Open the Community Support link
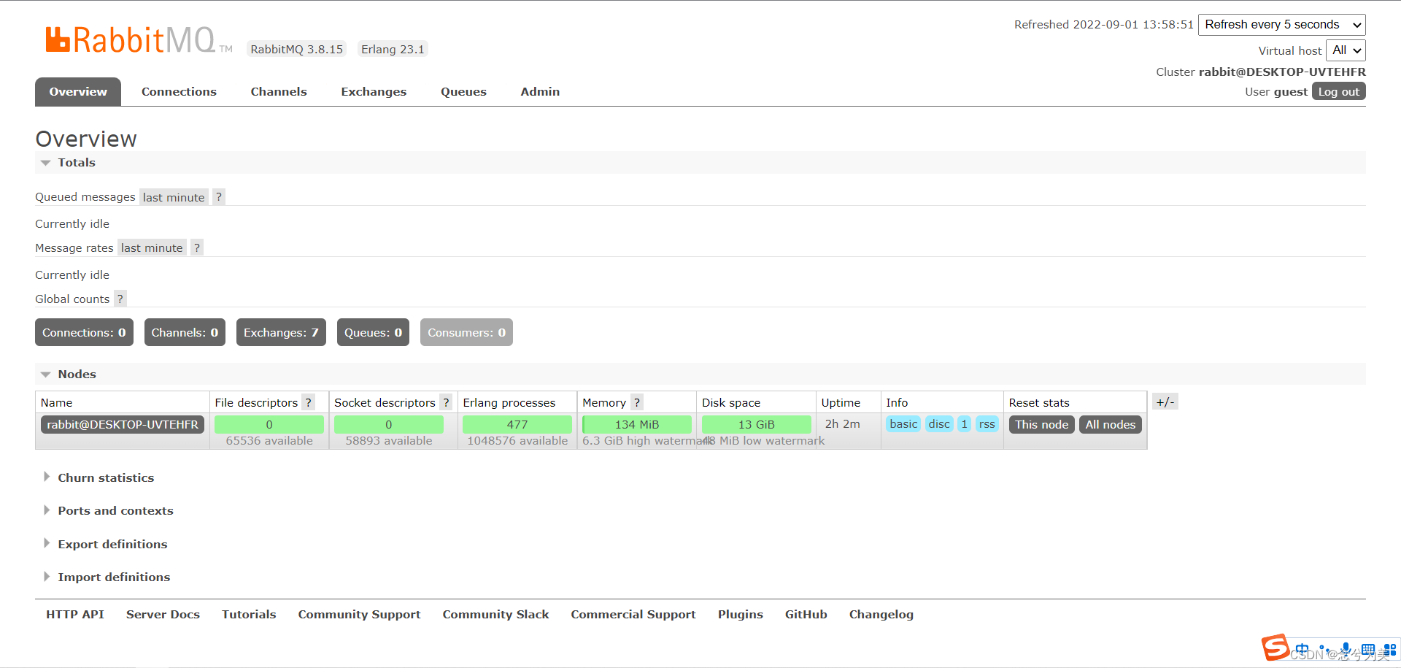Image resolution: width=1401 pixels, height=668 pixels. point(359,614)
